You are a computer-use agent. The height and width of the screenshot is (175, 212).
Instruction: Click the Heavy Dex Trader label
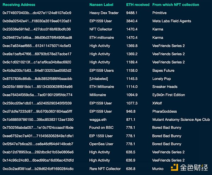pyautogui.click(x=104, y=13)
